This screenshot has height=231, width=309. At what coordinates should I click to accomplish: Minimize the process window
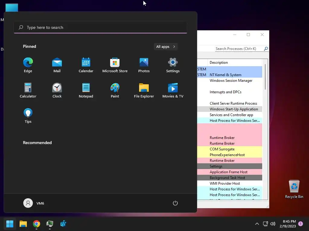coord(234,35)
